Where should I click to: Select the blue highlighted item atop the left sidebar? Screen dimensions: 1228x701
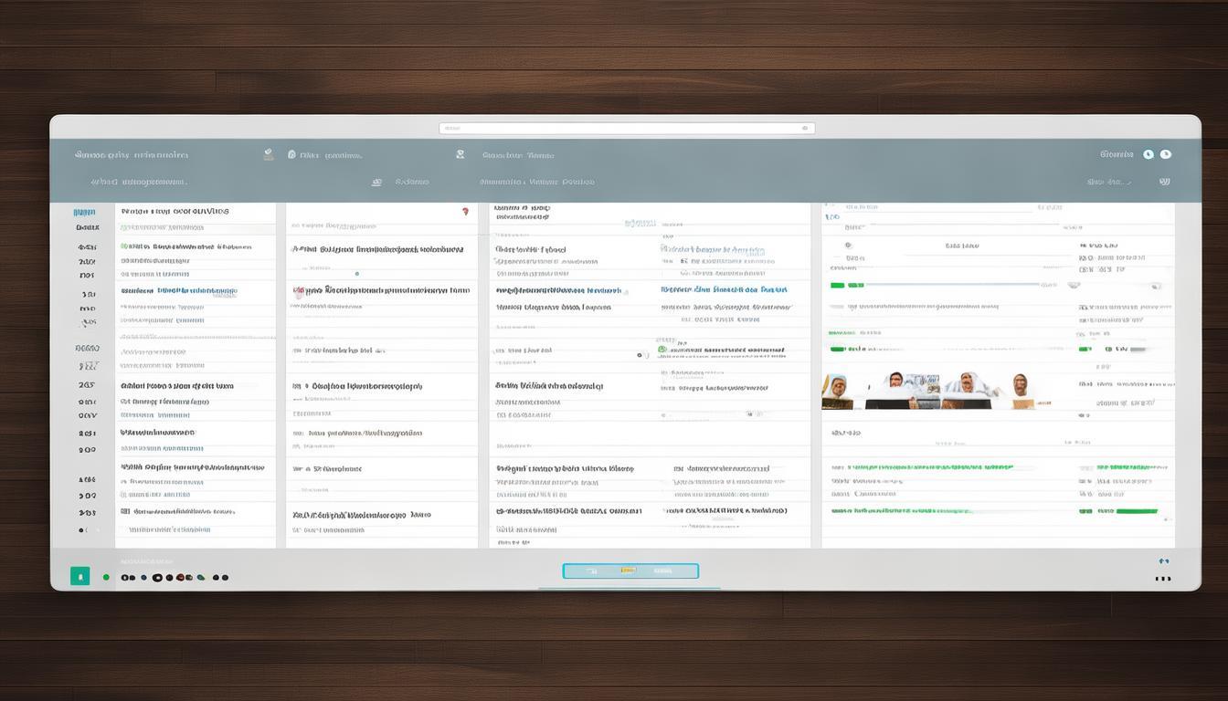pos(85,212)
